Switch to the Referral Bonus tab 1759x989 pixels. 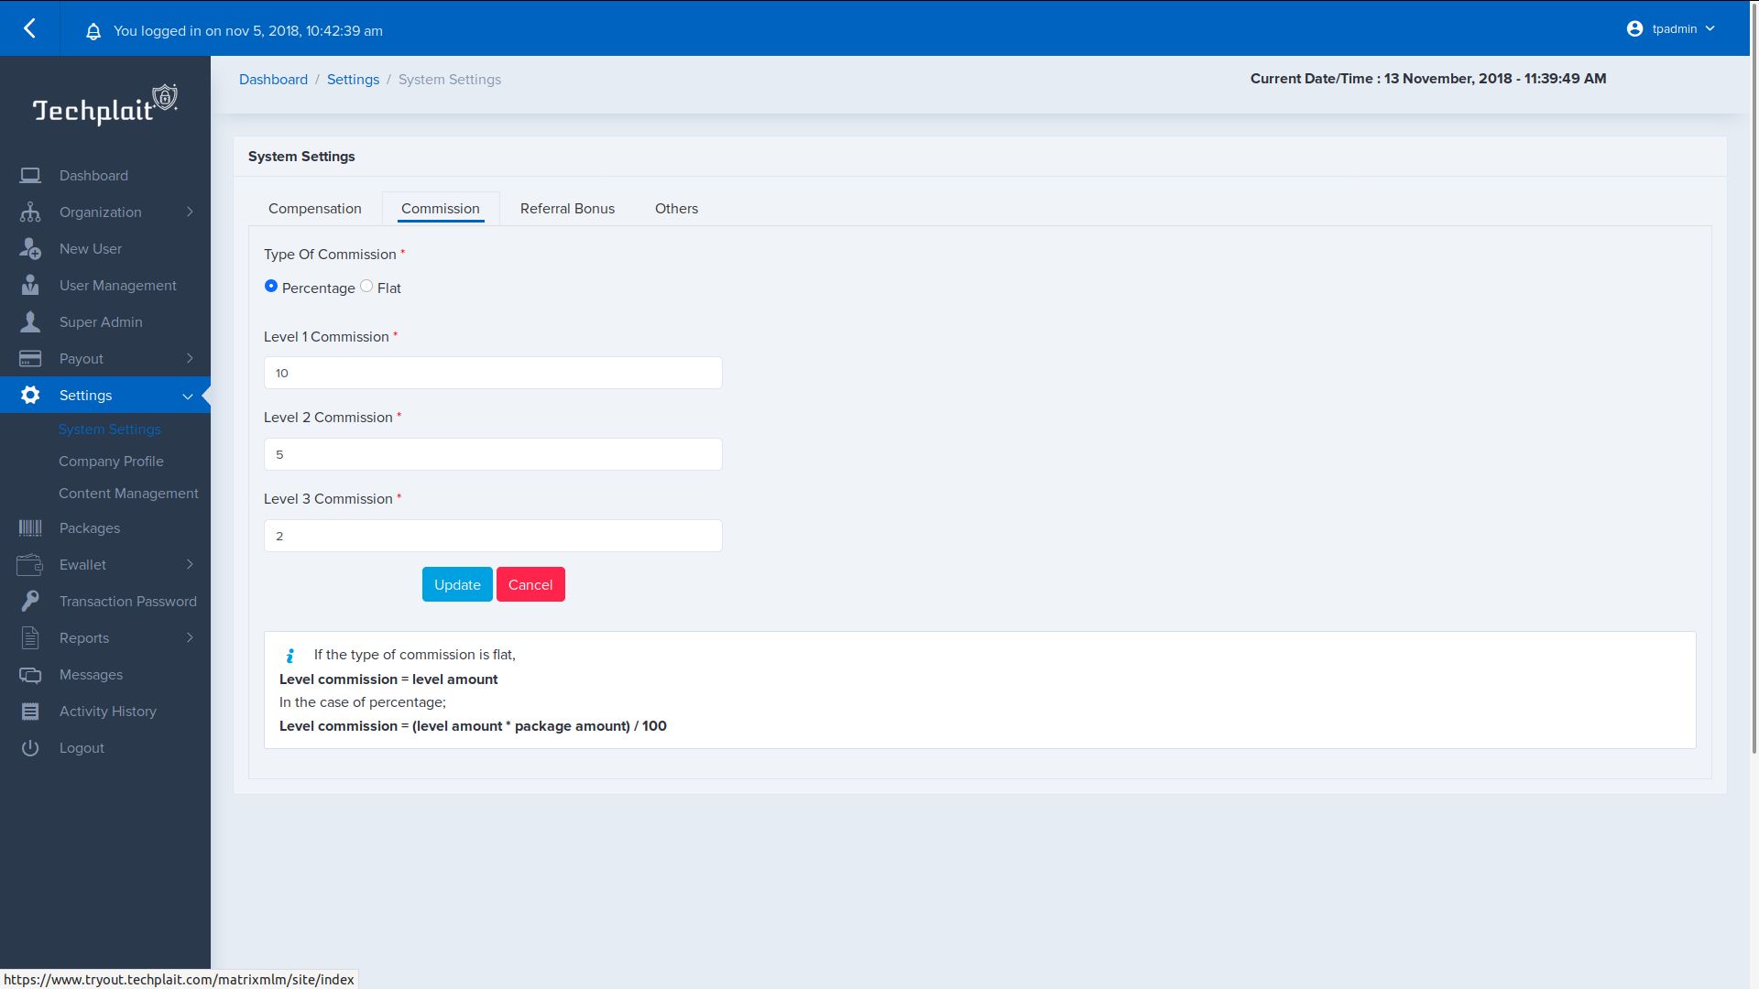click(x=567, y=209)
